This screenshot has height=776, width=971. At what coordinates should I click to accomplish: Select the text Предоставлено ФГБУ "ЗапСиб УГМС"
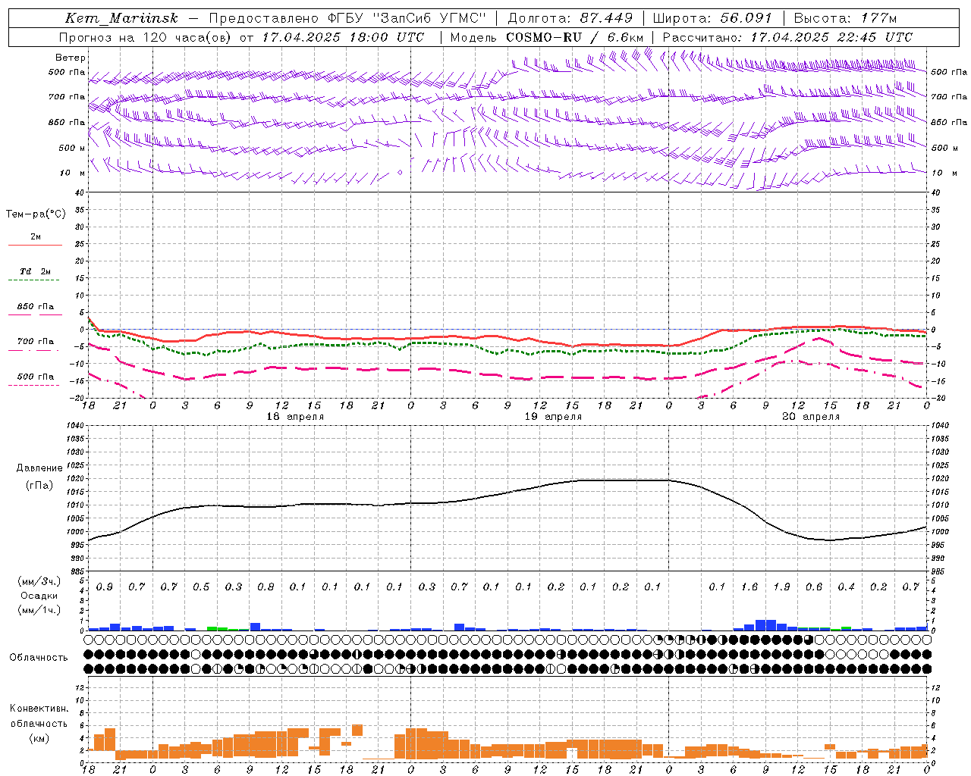(347, 18)
